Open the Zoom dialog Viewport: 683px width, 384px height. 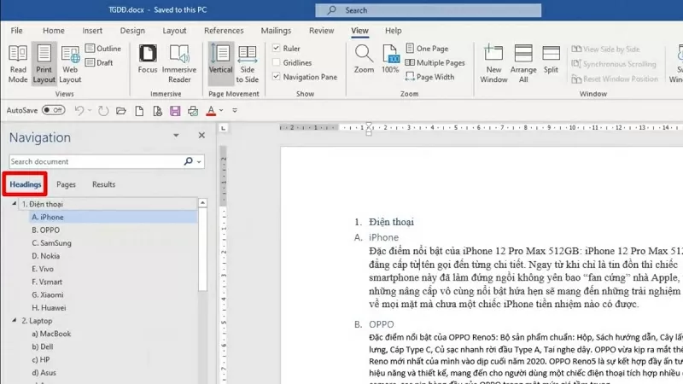tap(364, 61)
